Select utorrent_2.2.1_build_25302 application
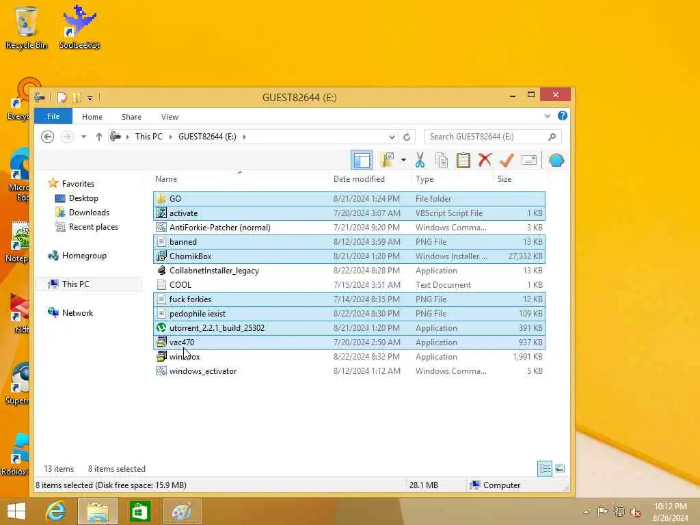Image resolution: width=700 pixels, height=525 pixels. coord(349,327)
